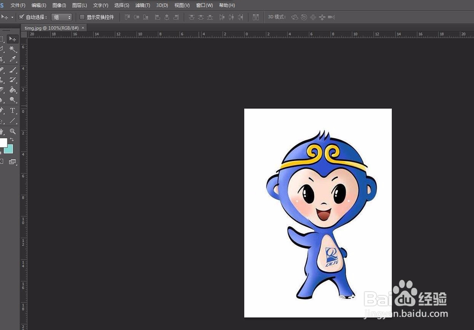This screenshot has width=474, height=330.
Task: Distribute right edges of layers
Action: point(240,17)
